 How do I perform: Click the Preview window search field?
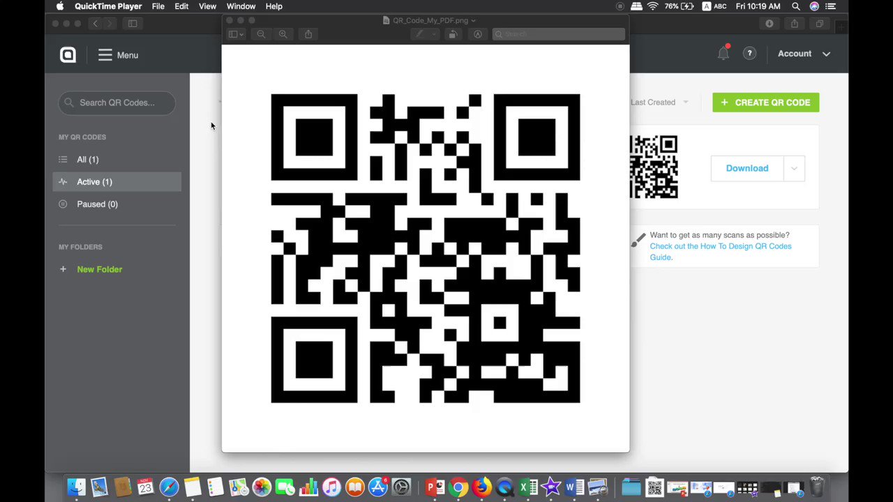558,34
